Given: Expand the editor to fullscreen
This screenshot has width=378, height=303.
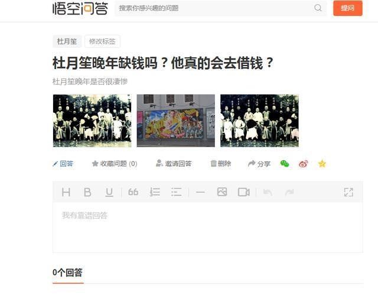Looking at the screenshot, I should 348,192.
